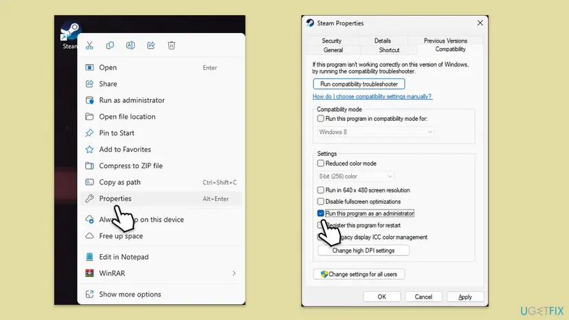
Task: Enable Reduced color mode checkbox
Action: click(320, 163)
